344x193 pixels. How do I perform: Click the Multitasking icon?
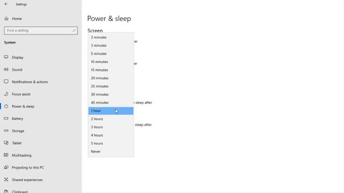6,155
